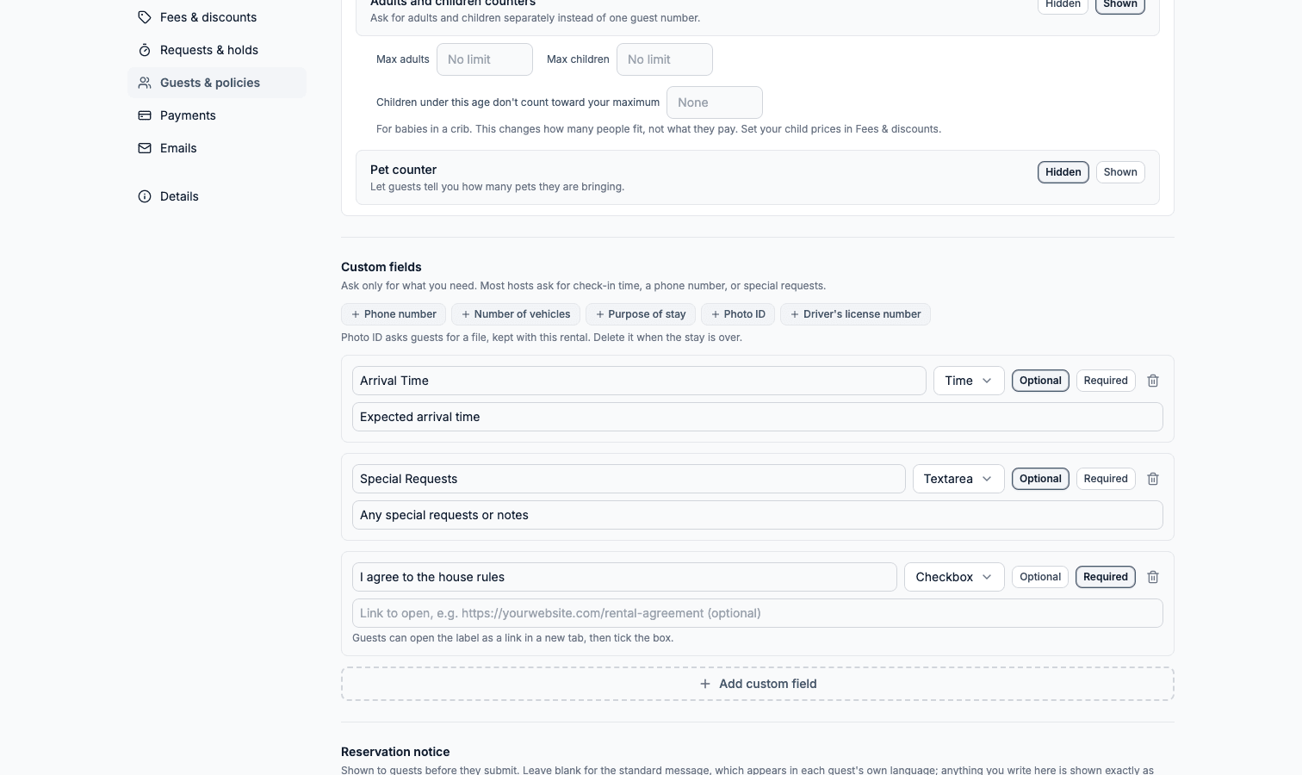Go to Requests & holds
Image resolution: width=1302 pixels, height=775 pixels.
click(x=217, y=50)
